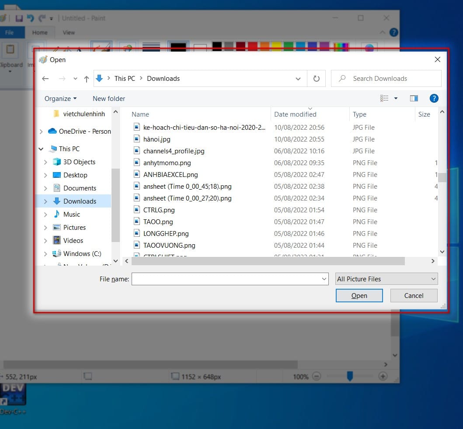Sort files by the Date modified column
The height and width of the screenshot is (429, 463).
295,114
